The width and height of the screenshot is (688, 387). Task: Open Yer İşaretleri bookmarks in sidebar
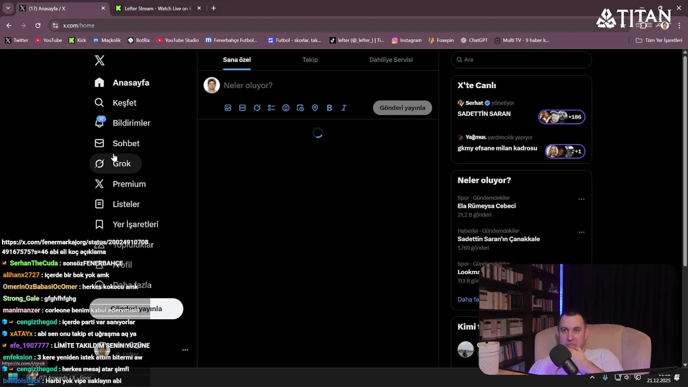(127, 224)
